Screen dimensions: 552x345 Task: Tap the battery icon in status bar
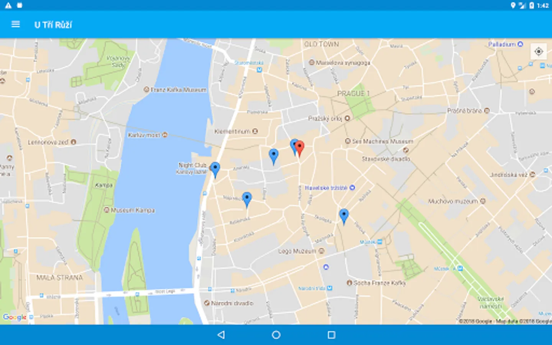[x=532, y=5]
